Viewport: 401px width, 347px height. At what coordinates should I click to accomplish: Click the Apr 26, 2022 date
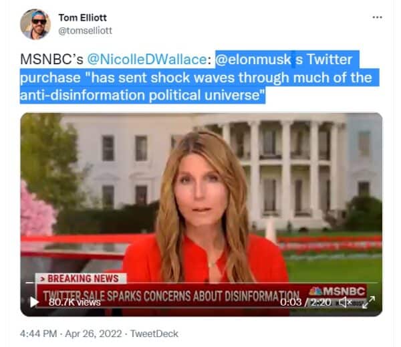(94, 334)
